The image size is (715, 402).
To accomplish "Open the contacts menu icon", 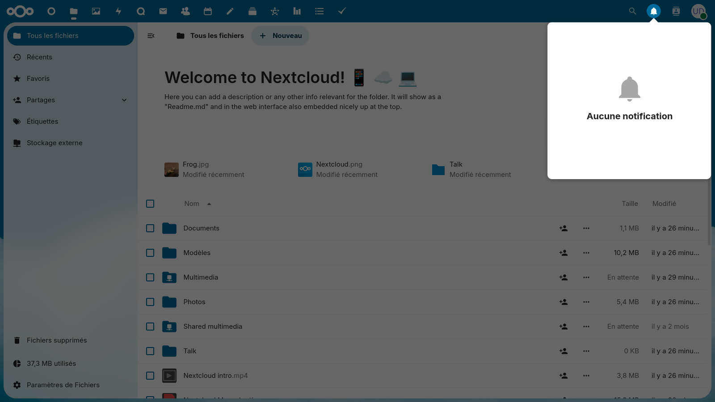I will coord(676,11).
